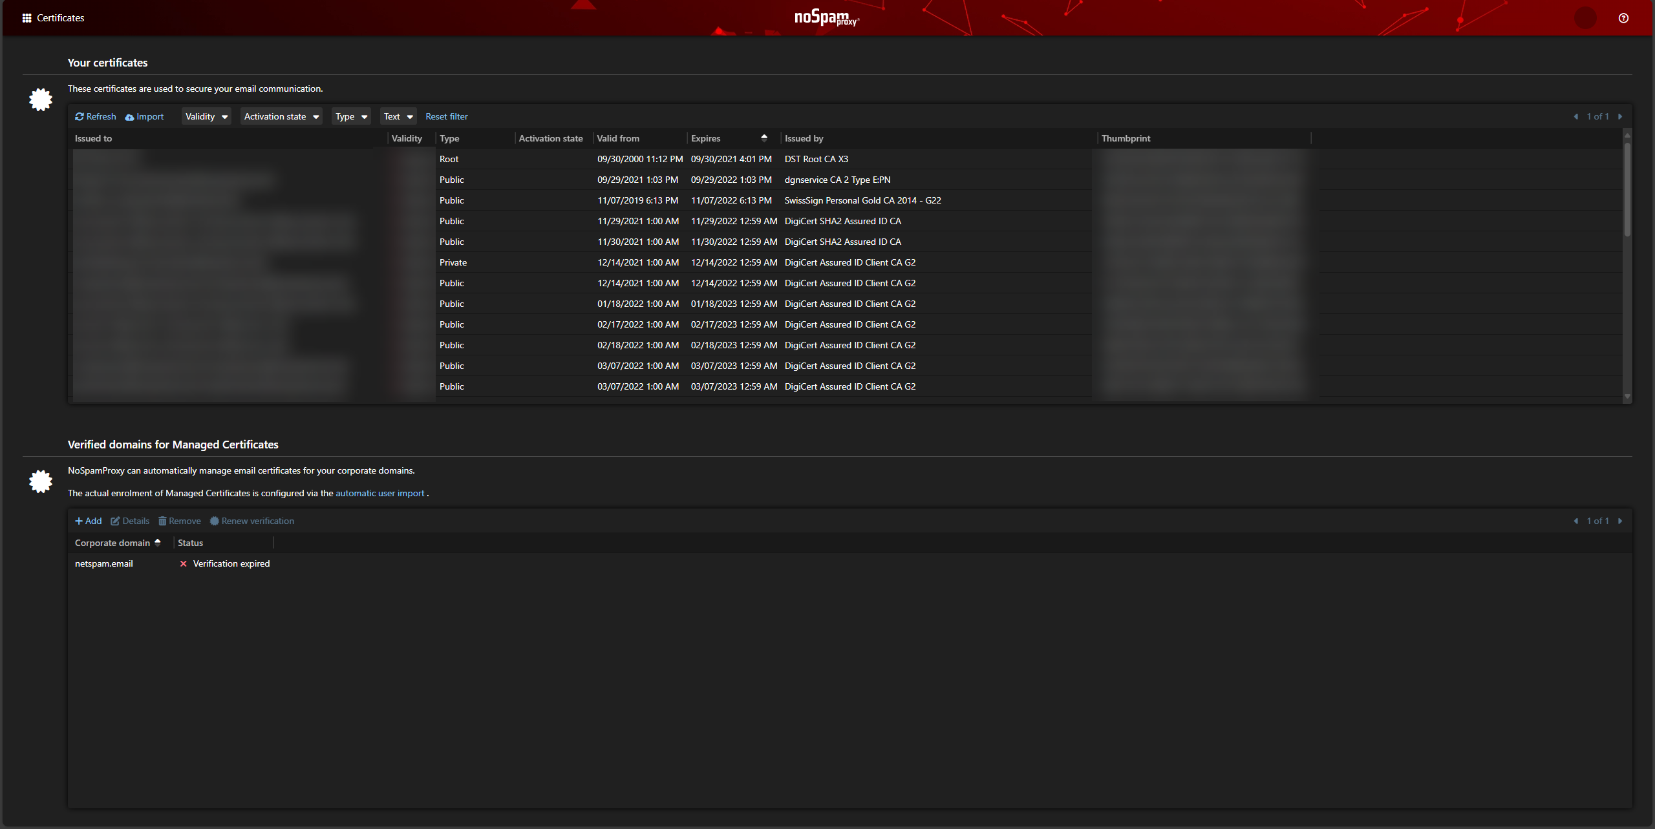Open the apps grid icon beside Certificates
This screenshot has height=829, width=1655.
27,18
